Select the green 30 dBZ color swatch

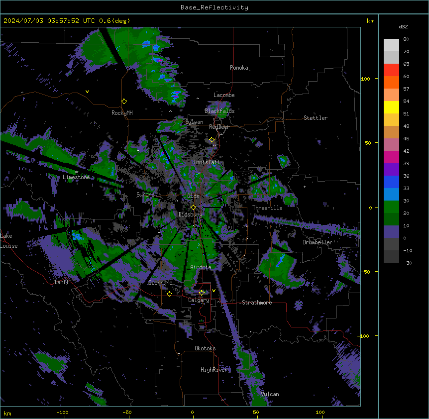click(391, 207)
